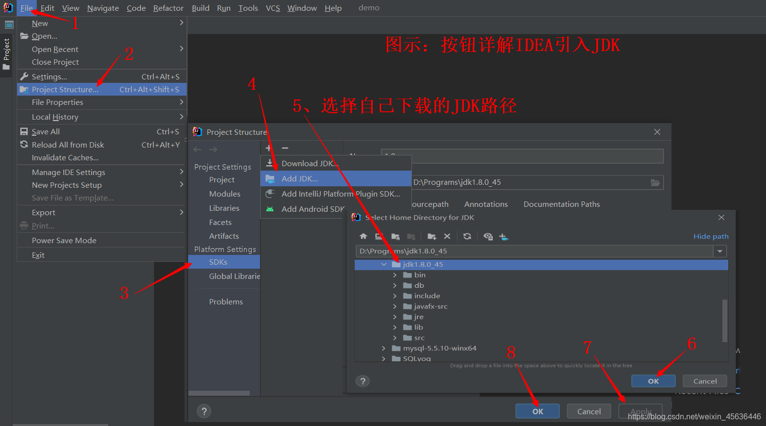Expand the jre folder node

395,317
